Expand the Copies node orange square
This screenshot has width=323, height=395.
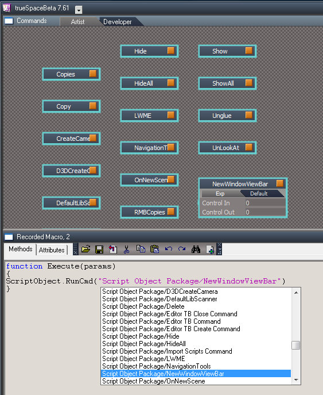[93, 74]
